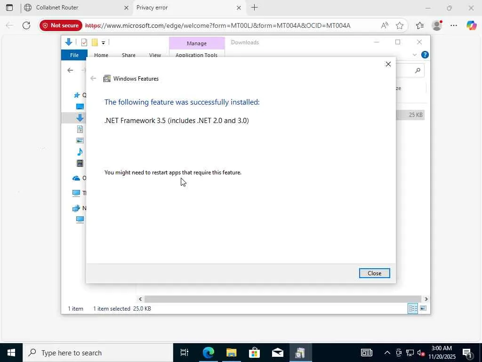Open File Explorer from taskbar
Screen dimensions: 482x362
tap(231, 353)
